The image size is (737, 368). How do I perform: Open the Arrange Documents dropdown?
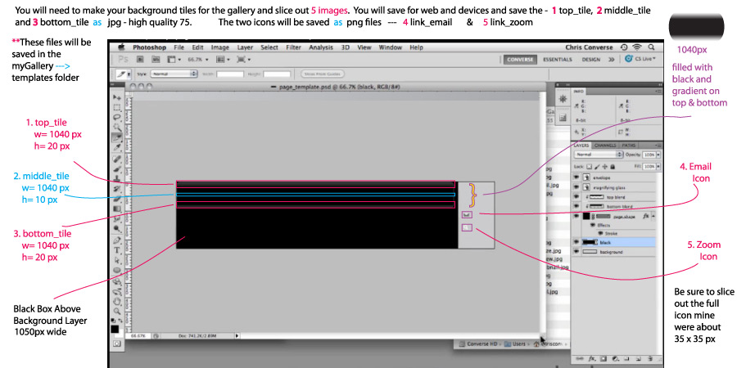(222, 60)
